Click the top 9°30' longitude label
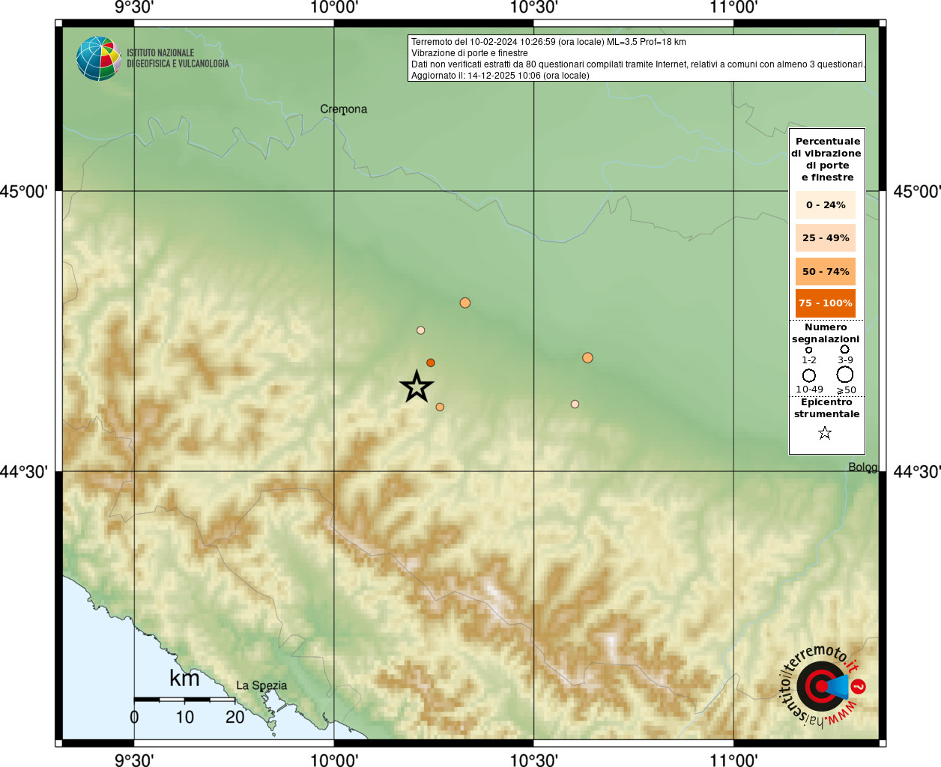The height and width of the screenshot is (767, 941). coord(134,7)
